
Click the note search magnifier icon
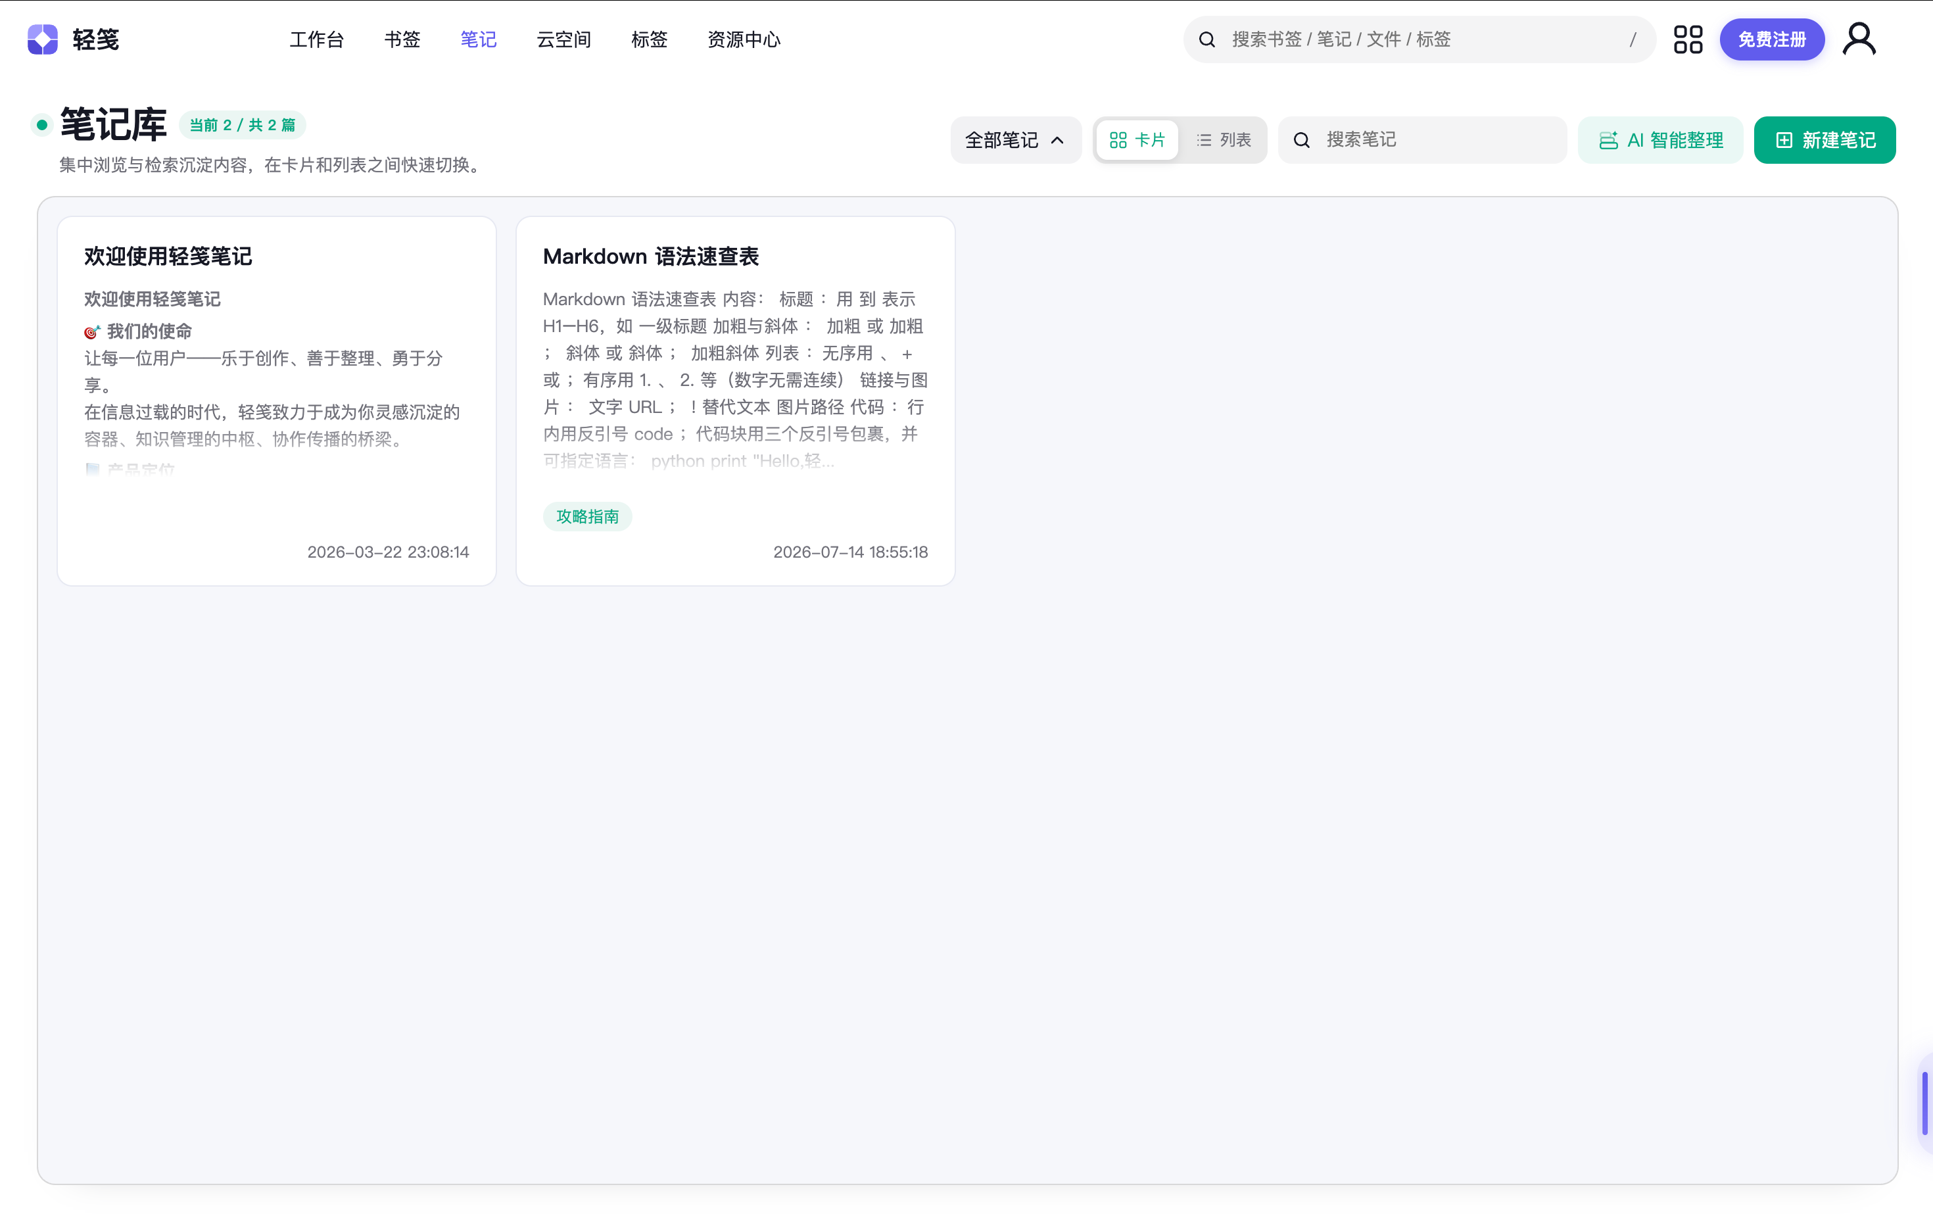click(x=1301, y=141)
